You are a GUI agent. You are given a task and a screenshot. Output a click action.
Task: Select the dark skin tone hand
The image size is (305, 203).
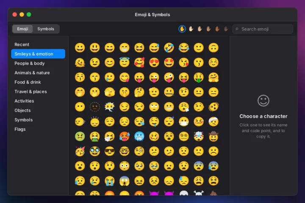click(x=226, y=29)
